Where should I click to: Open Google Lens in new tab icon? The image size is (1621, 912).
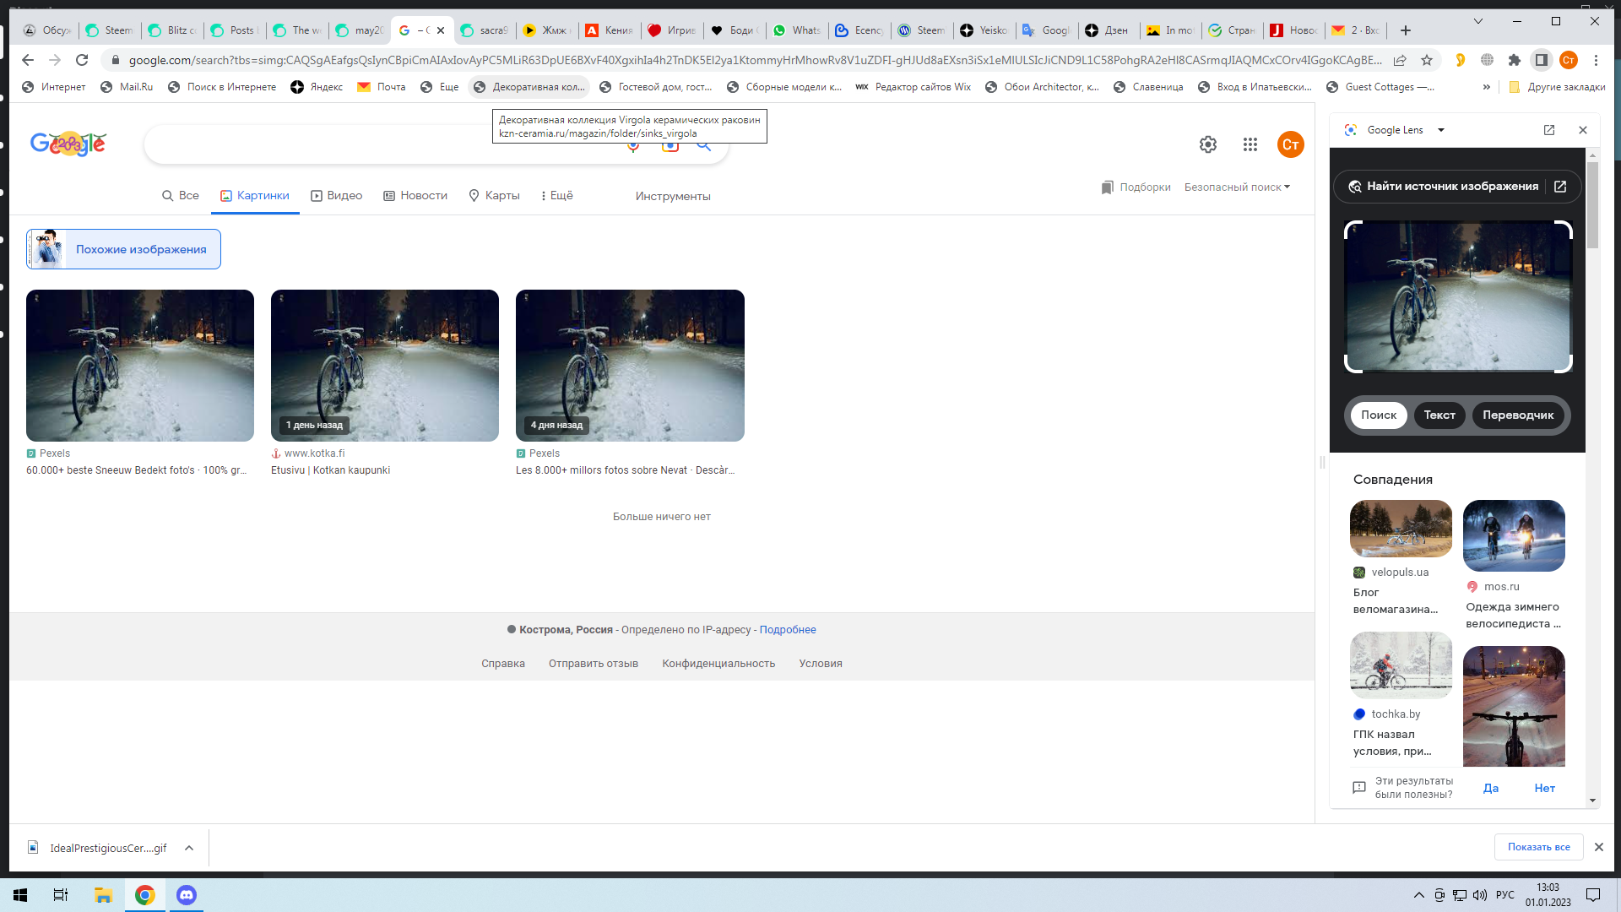1549,130
